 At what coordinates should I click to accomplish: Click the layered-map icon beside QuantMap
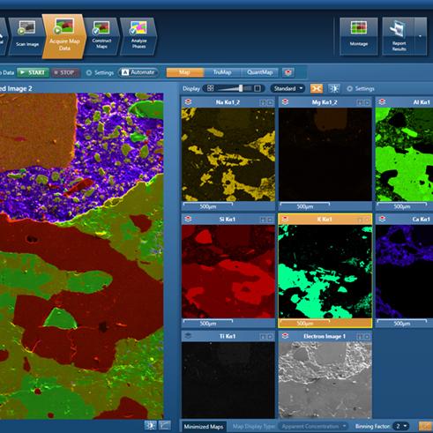click(288, 72)
